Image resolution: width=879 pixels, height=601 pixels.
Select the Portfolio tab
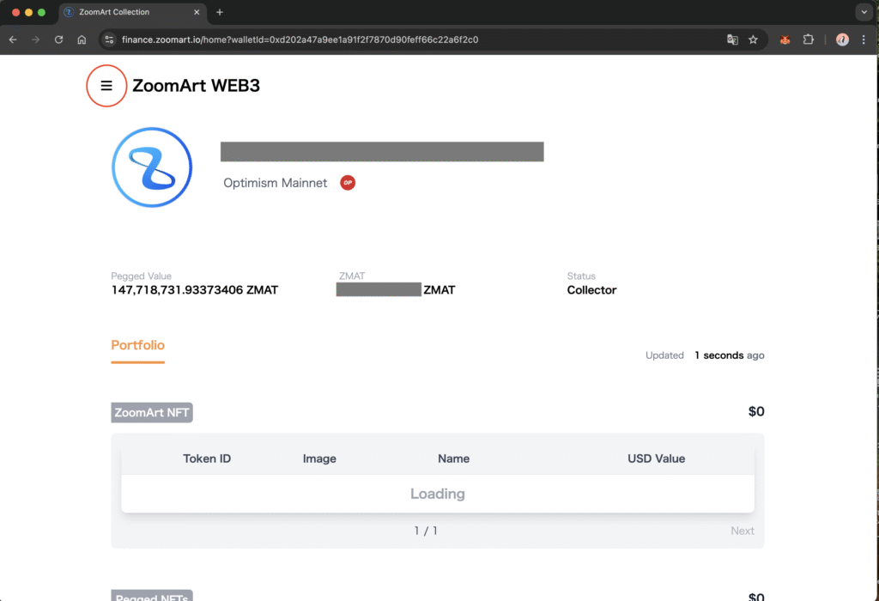pyautogui.click(x=137, y=345)
